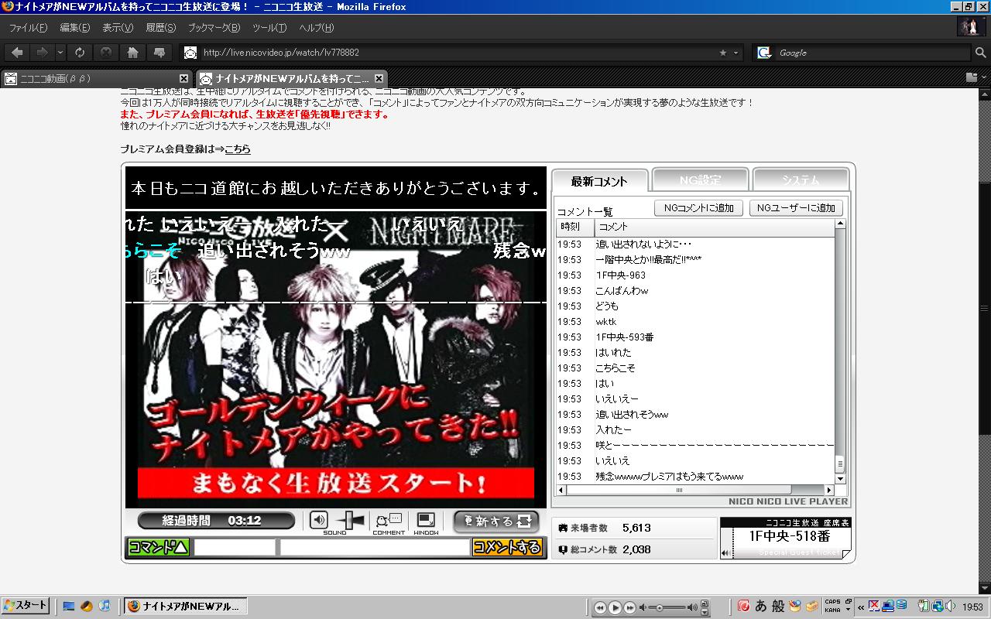Select comment row '1F中央-593番'
Viewport: 991px width, 619px height.
(x=695, y=337)
